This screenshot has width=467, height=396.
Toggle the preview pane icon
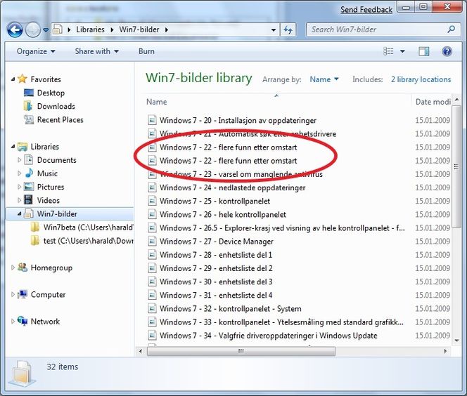click(424, 51)
